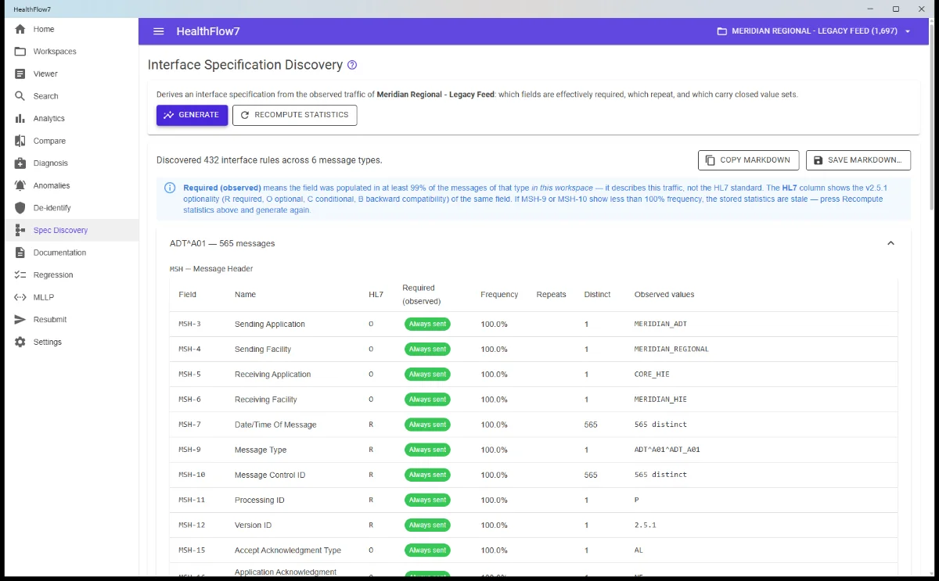Click the Always sent badge for MSH-12
Viewport: 939px width, 581px height.
[427, 525]
